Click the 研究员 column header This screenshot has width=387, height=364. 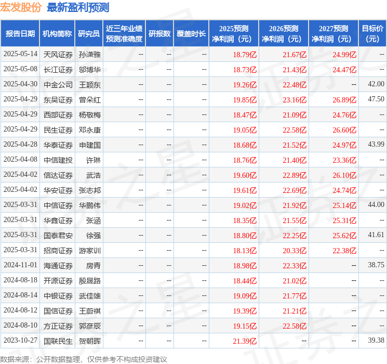[89, 34]
